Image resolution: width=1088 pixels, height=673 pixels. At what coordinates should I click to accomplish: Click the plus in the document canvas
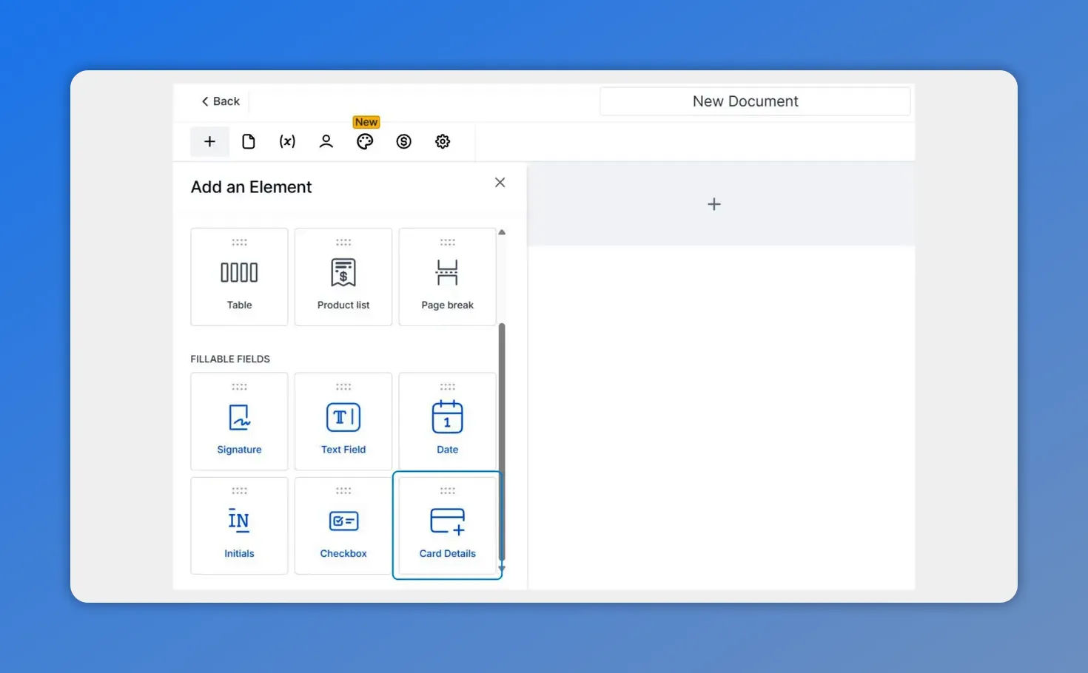[713, 204]
